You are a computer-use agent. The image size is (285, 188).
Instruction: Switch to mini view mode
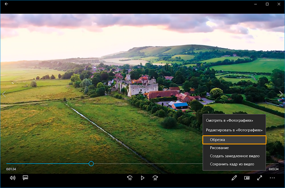pos(247,178)
